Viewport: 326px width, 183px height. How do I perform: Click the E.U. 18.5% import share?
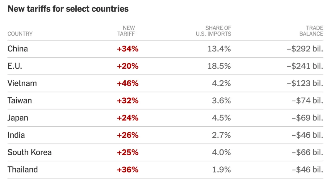click(219, 66)
